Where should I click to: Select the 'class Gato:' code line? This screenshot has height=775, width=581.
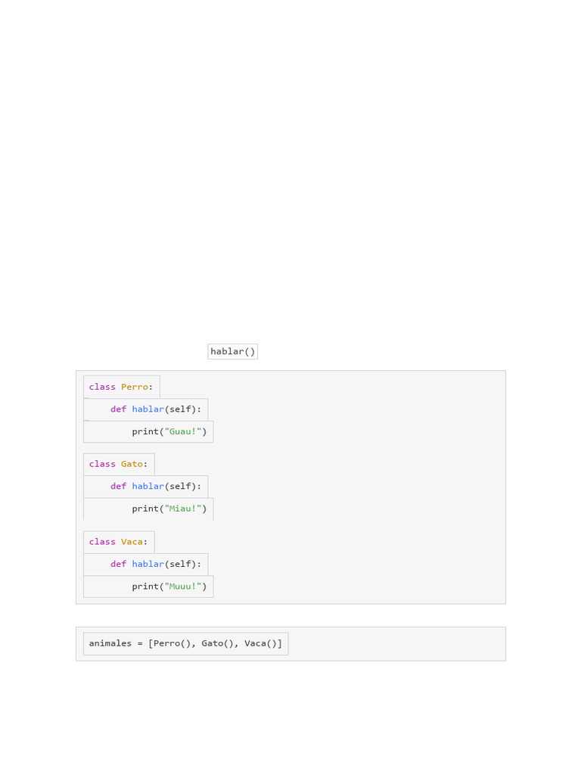pyautogui.click(x=119, y=464)
